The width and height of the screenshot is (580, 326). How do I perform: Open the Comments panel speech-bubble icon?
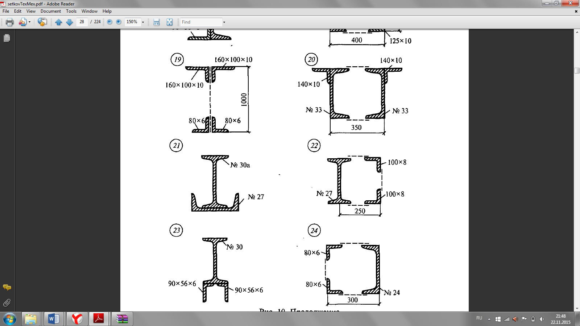pyautogui.click(x=7, y=287)
